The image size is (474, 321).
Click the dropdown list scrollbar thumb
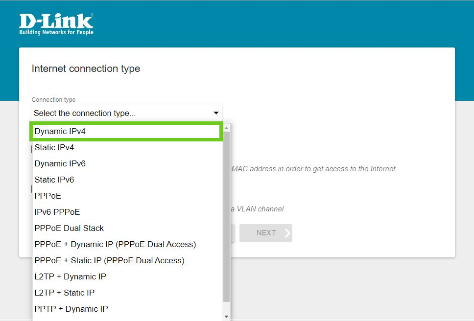coord(226,215)
